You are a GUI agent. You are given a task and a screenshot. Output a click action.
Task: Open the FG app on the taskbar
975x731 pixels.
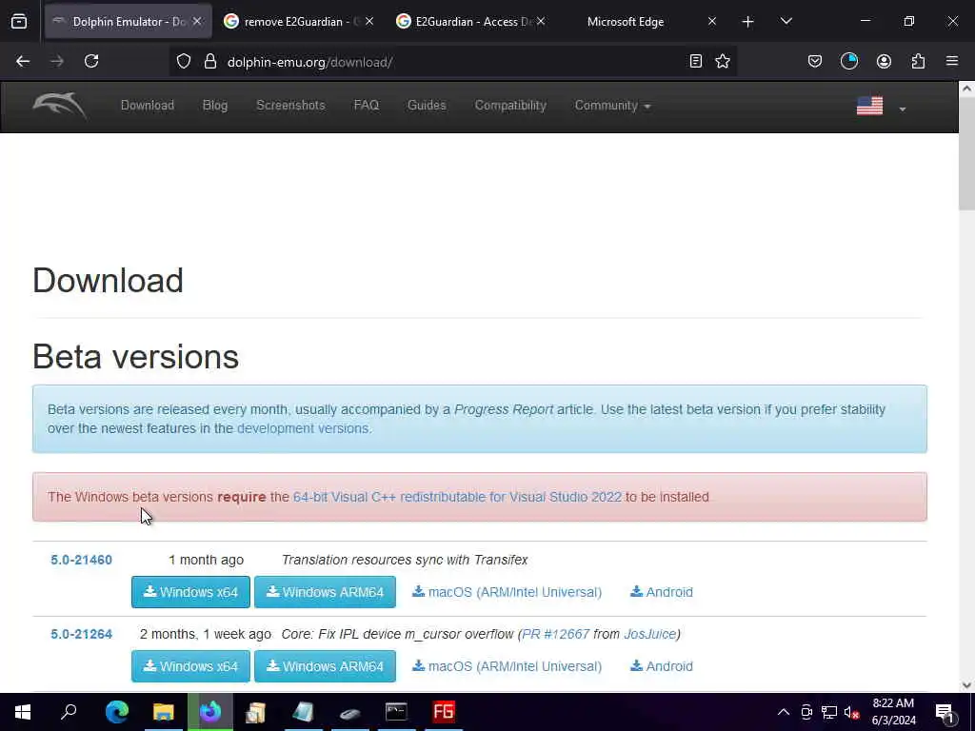click(444, 712)
